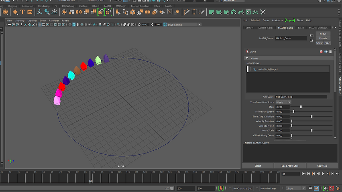Image resolution: width=342 pixels, height=192 pixels.
Task: Click the Focus button
Action: [323, 34]
